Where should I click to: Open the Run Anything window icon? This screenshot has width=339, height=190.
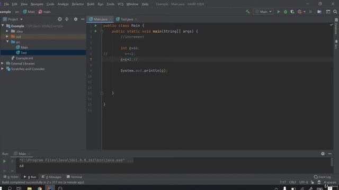[328, 12]
